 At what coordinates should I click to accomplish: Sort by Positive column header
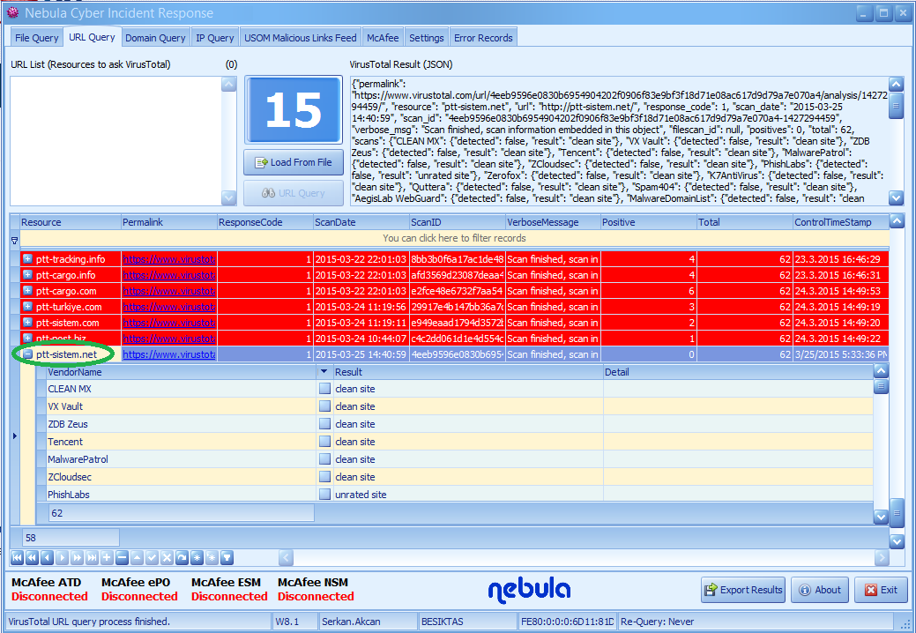pos(649,222)
